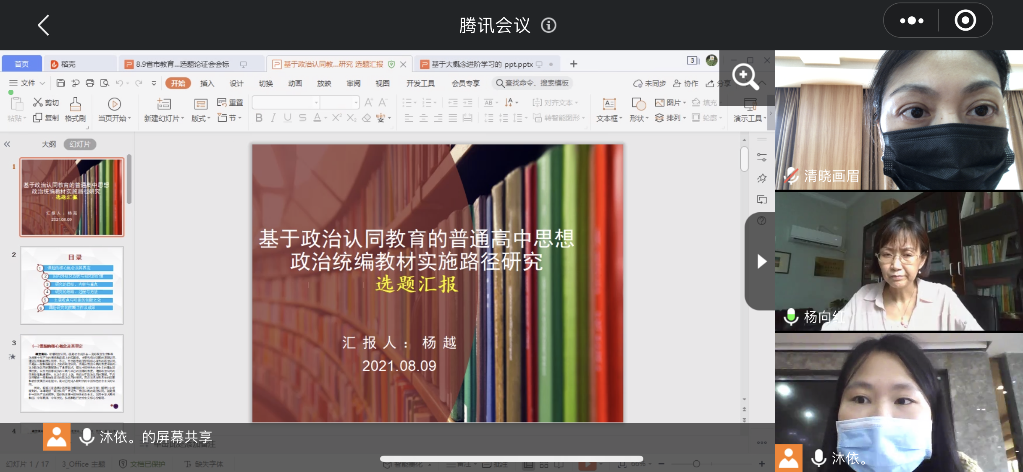Click the save icon in quick toolbar

click(60, 83)
